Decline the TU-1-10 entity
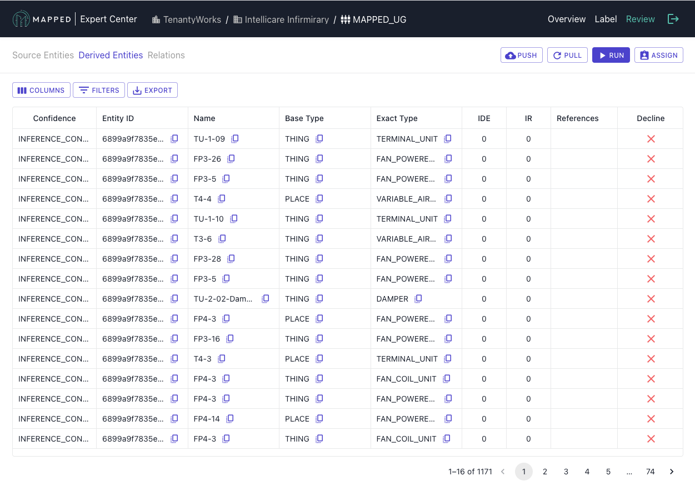Screen dimensions: 695x491 (651, 219)
